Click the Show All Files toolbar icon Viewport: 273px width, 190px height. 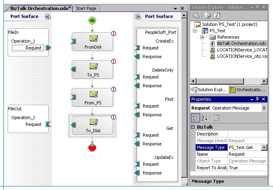(x=207, y=16)
